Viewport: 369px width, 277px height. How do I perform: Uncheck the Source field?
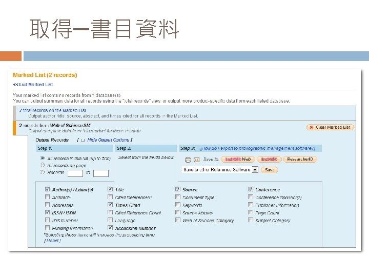[x=178, y=189]
